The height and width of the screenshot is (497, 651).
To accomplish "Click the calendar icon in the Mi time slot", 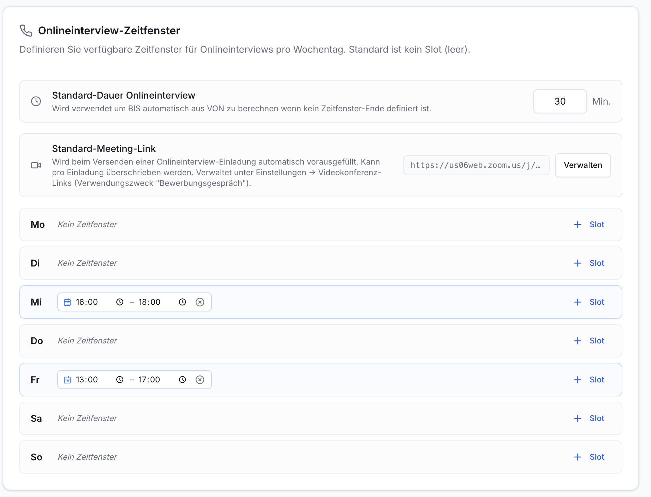I will click(x=67, y=302).
